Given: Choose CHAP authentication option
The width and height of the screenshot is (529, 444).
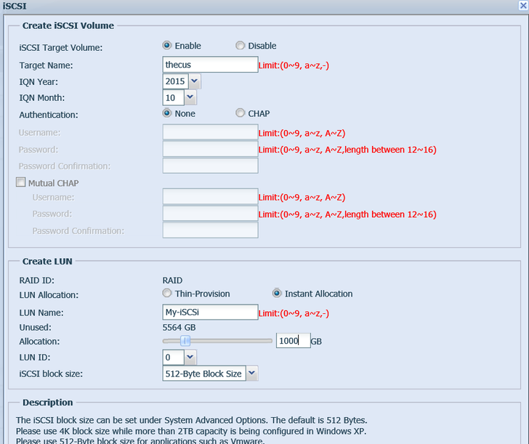Looking at the screenshot, I should tap(241, 113).
